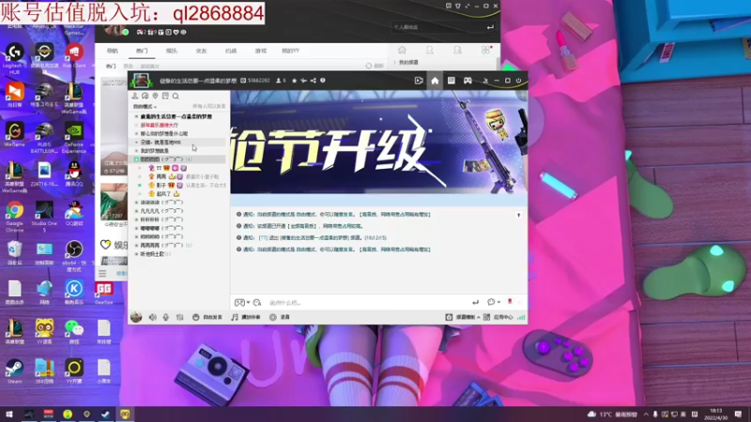This screenshot has height=422, width=751.
Task: Click the 刷新 refresh button in the YY main window
Action: click(x=375, y=66)
